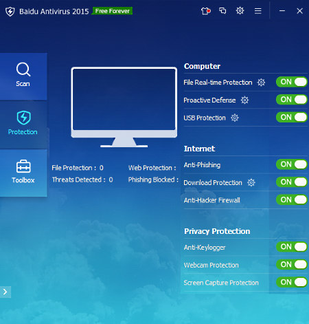Image resolution: width=309 pixels, height=324 pixels.
Task: Click the File Protection count text
Action: tap(78, 168)
